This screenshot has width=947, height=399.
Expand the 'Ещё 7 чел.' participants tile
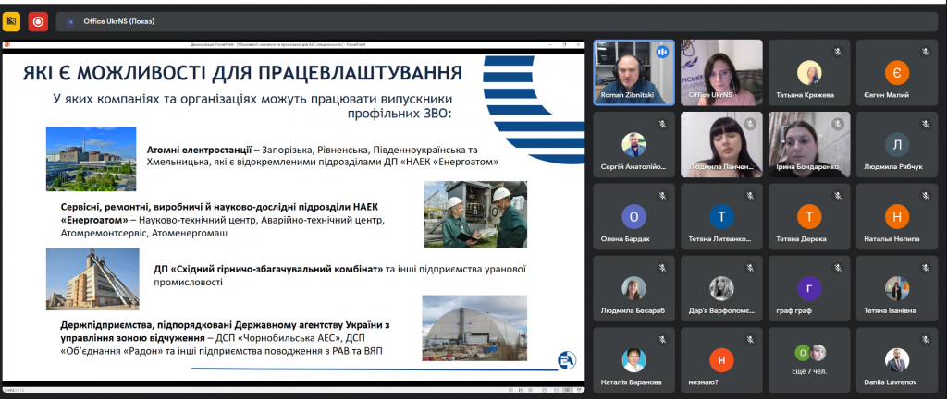pos(809,360)
